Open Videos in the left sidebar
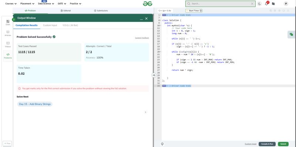 8,44
